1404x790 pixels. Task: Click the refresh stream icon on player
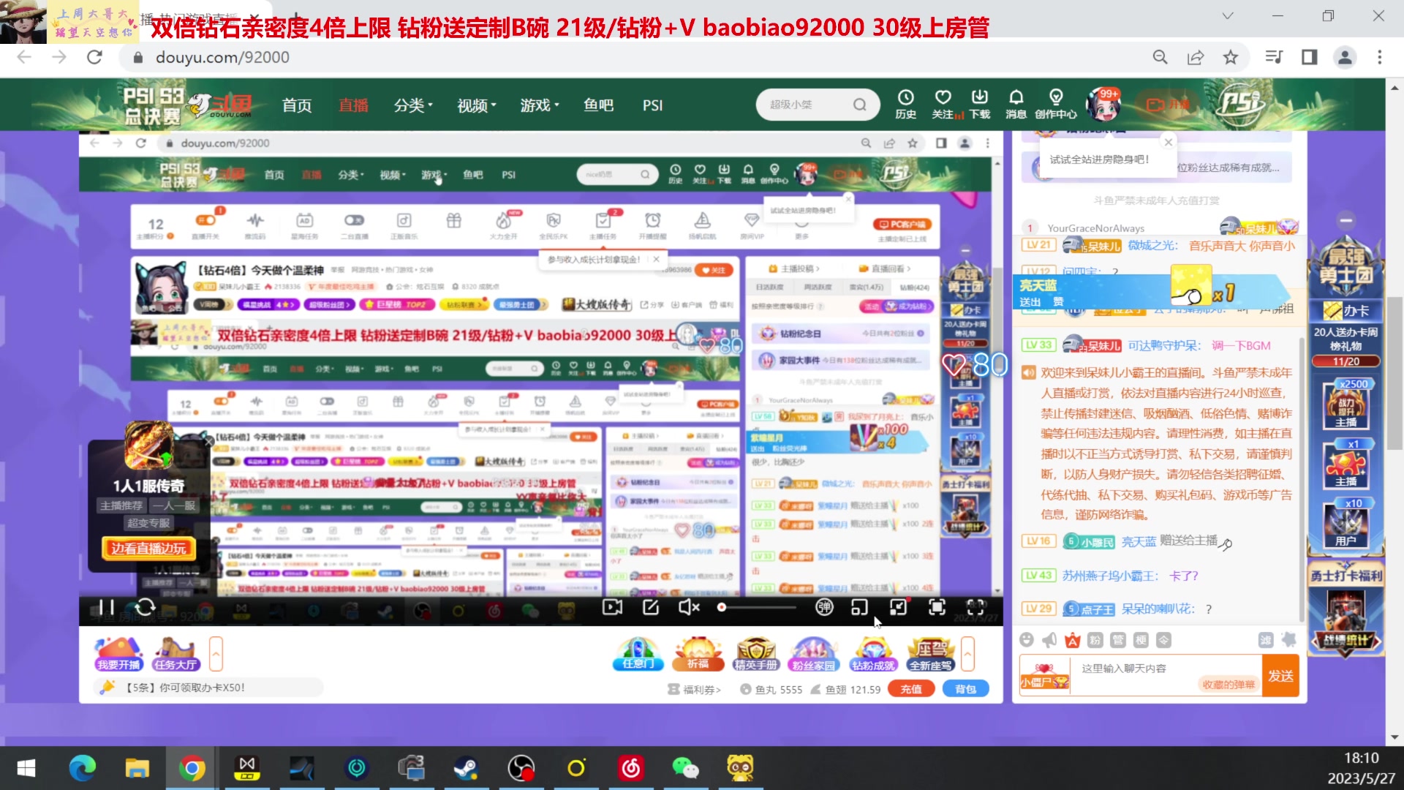(145, 607)
